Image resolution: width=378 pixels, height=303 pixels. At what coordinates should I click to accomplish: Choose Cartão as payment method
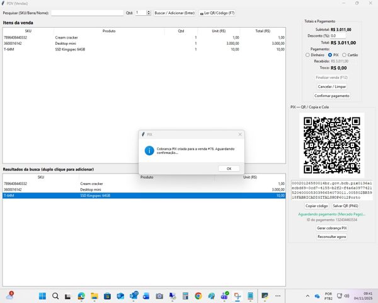[345, 55]
